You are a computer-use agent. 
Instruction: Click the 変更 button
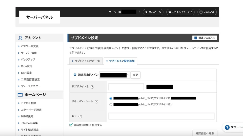click(x=135, y=75)
